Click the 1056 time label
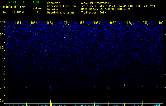 click(97, 23)
